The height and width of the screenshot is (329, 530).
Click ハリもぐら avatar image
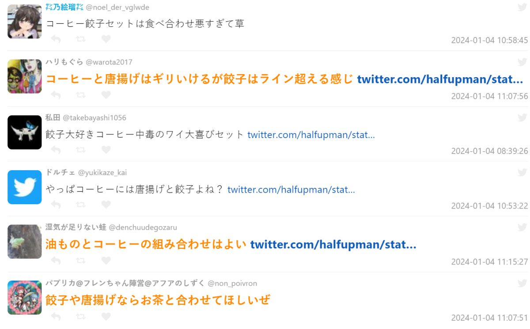tap(24, 76)
